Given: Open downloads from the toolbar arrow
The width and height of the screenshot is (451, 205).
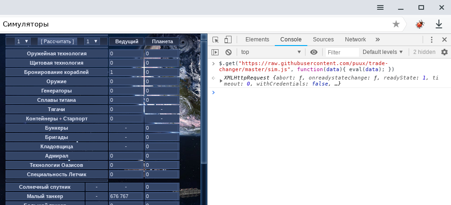Looking at the screenshot, I should point(438,24).
